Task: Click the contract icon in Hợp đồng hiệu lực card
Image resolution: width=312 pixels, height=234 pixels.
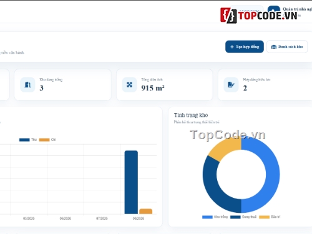Action: click(x=231, y=85)
